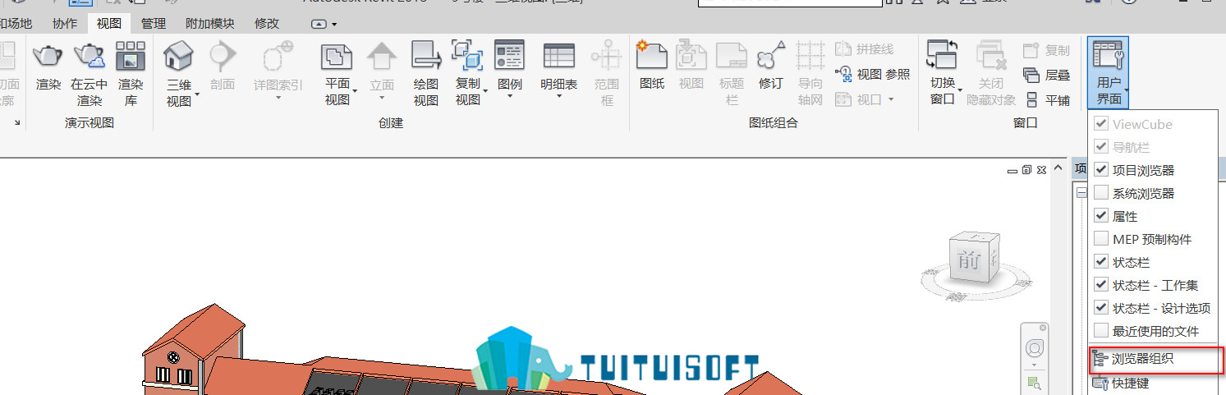The width and height of the screenshot is (1226, 395).
Task: Click the 明细表 schedule icon
Action: point(558,55)
